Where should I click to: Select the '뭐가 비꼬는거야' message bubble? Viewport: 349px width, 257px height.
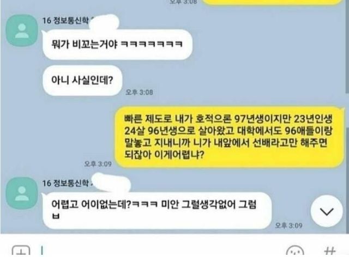coord(118,45)
